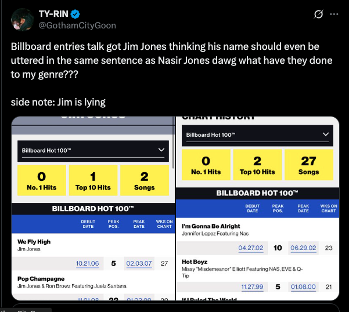This screenshot has width=349, height=312.
Task: Select the 'We Fly High' song title
Action: tap(34, 242)
